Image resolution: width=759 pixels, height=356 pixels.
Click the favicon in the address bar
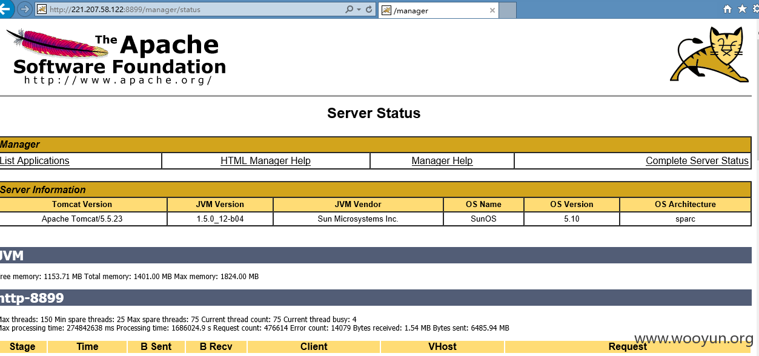click(x=42, y=10)
